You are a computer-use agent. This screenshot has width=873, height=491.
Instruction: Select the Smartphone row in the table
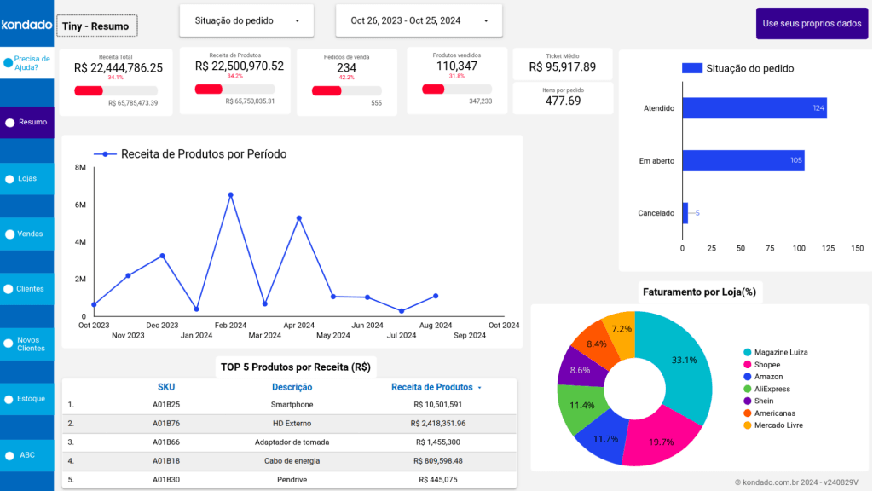292,405
